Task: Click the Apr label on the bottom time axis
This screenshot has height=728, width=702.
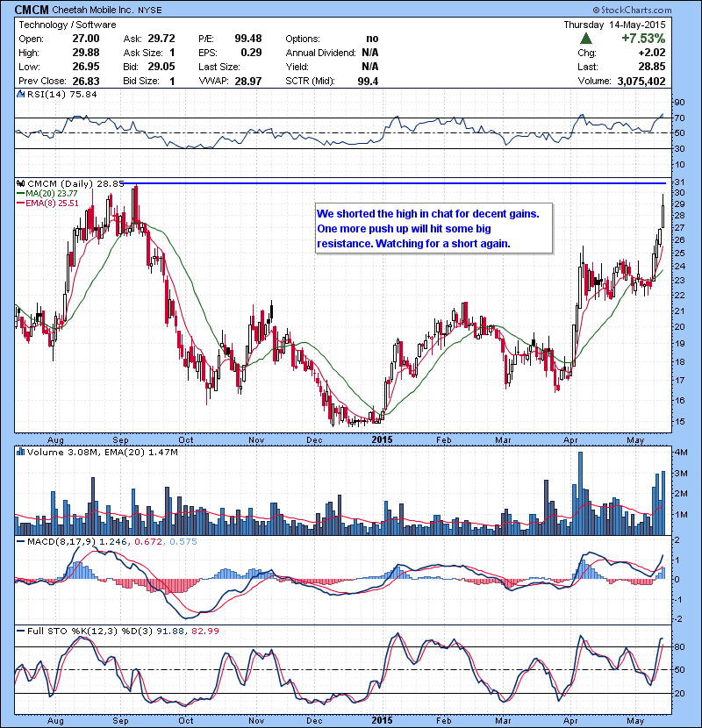Action: coord(570,721)
